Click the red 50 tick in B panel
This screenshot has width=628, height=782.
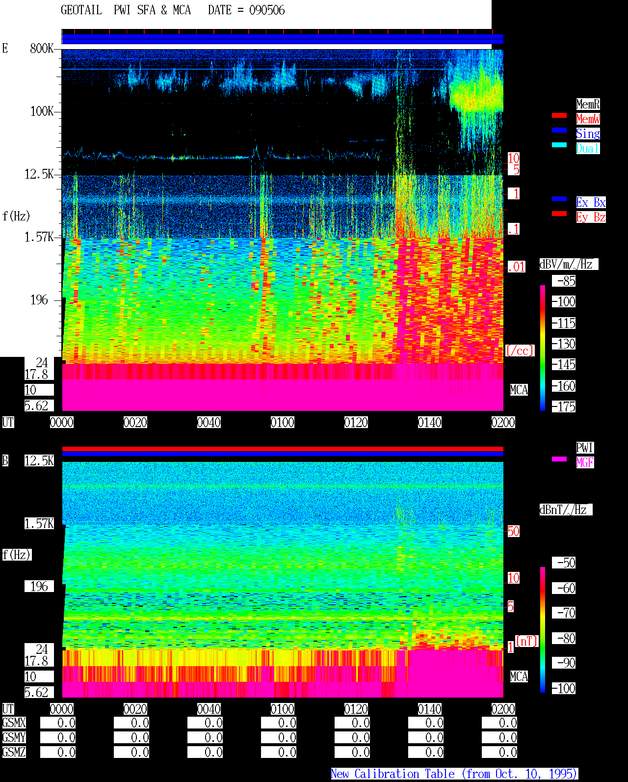tap(513, 531)
